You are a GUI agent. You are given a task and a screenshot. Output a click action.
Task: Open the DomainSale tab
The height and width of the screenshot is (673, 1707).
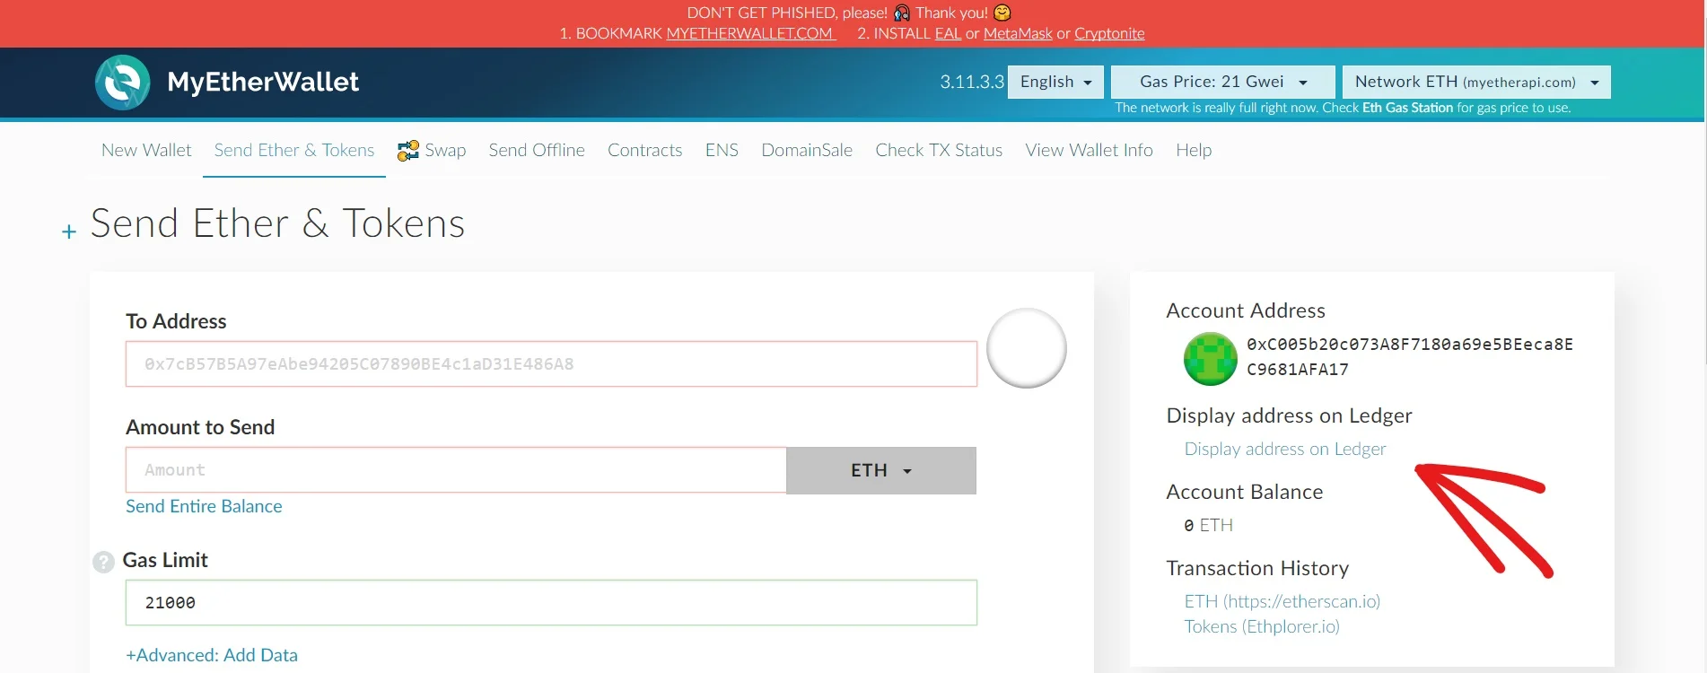click(x=807, y=150)
